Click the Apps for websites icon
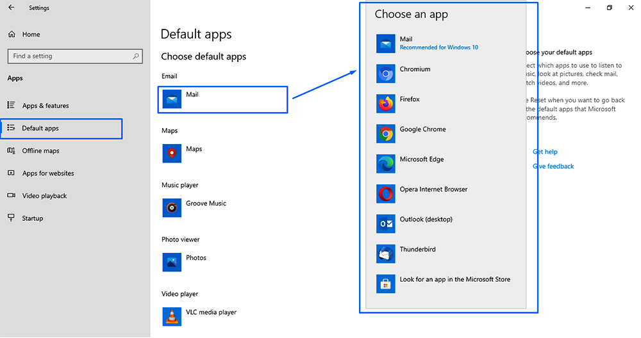The height and width of the screenshot is (338, 641). 12,173
